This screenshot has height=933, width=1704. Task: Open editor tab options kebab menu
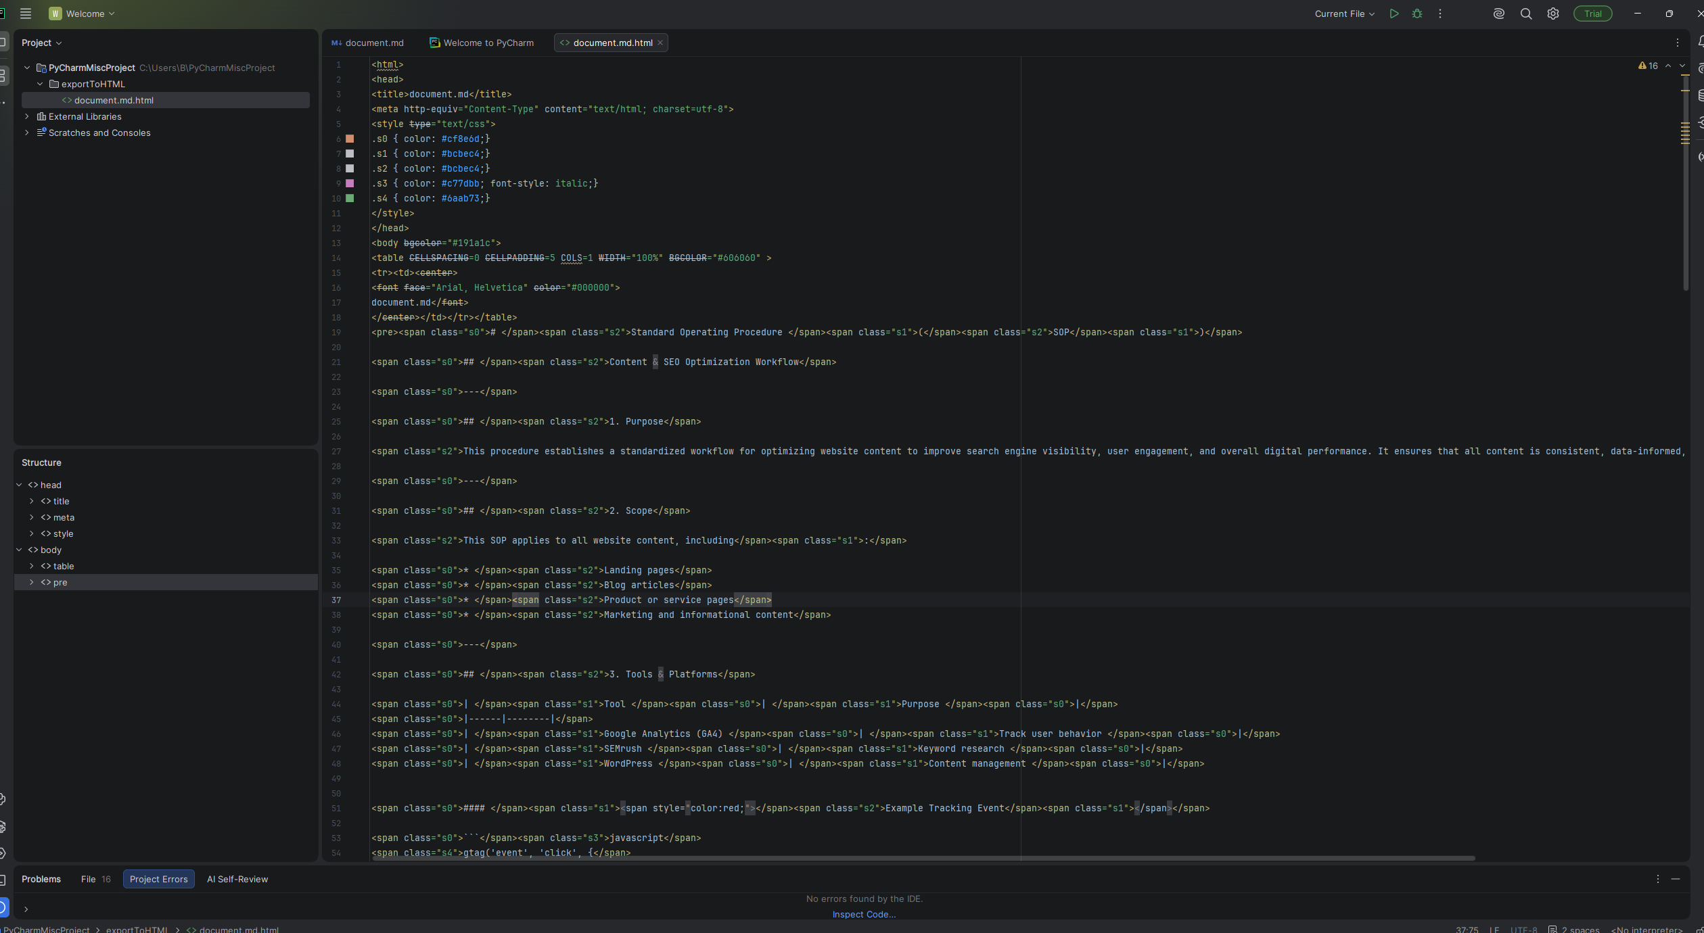click(x=1678, y=43)
